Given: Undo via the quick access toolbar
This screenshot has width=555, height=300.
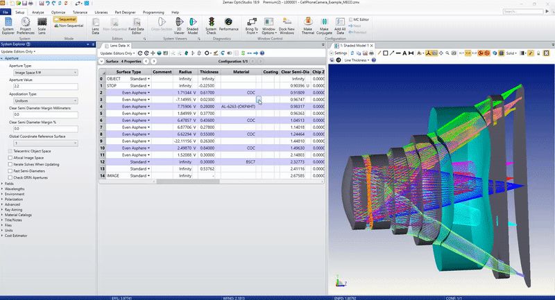Looking at the screenshot, I should pyautogui.click(x=47, y=3).
